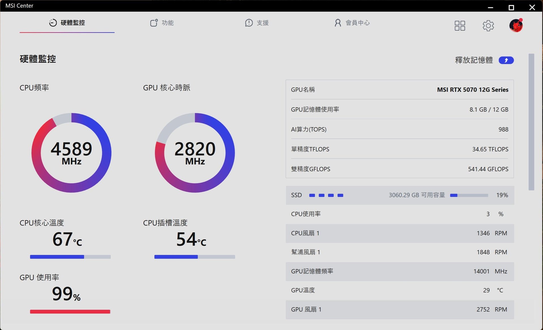Click the SSD 19% usage bar
543x330 pixels.
click(469, 195)
